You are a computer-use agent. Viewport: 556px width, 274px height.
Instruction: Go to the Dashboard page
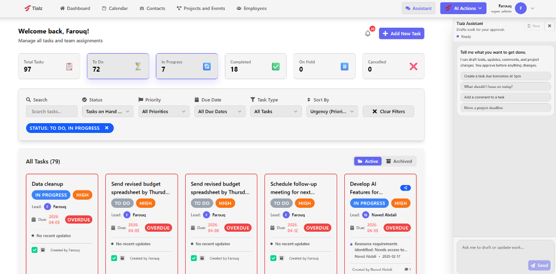(75, 8)
